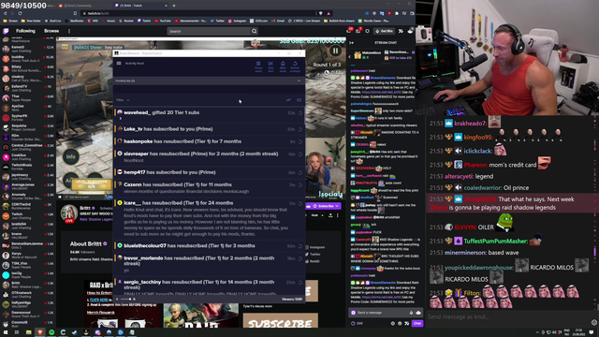
Task: Switch to the Britt - Twitch browser tab
Action: coord(140,6)
